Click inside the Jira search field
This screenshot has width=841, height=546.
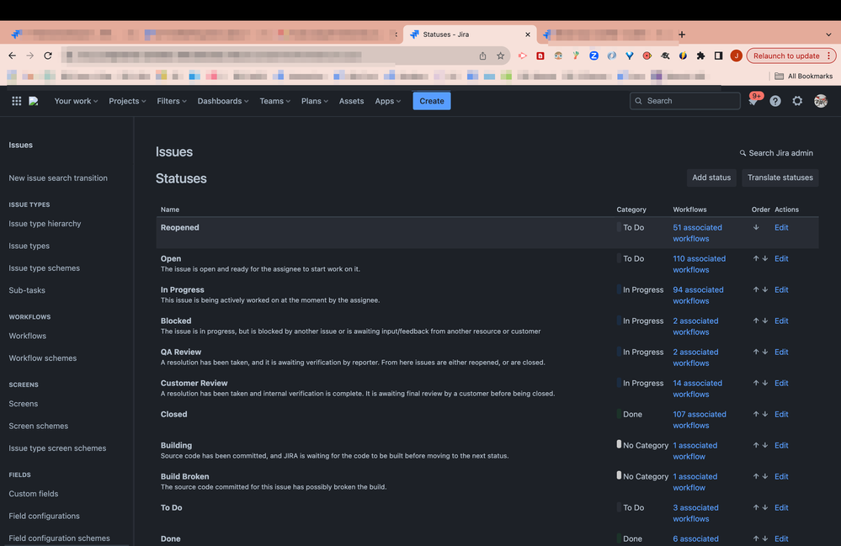click(x=684, y=100)
